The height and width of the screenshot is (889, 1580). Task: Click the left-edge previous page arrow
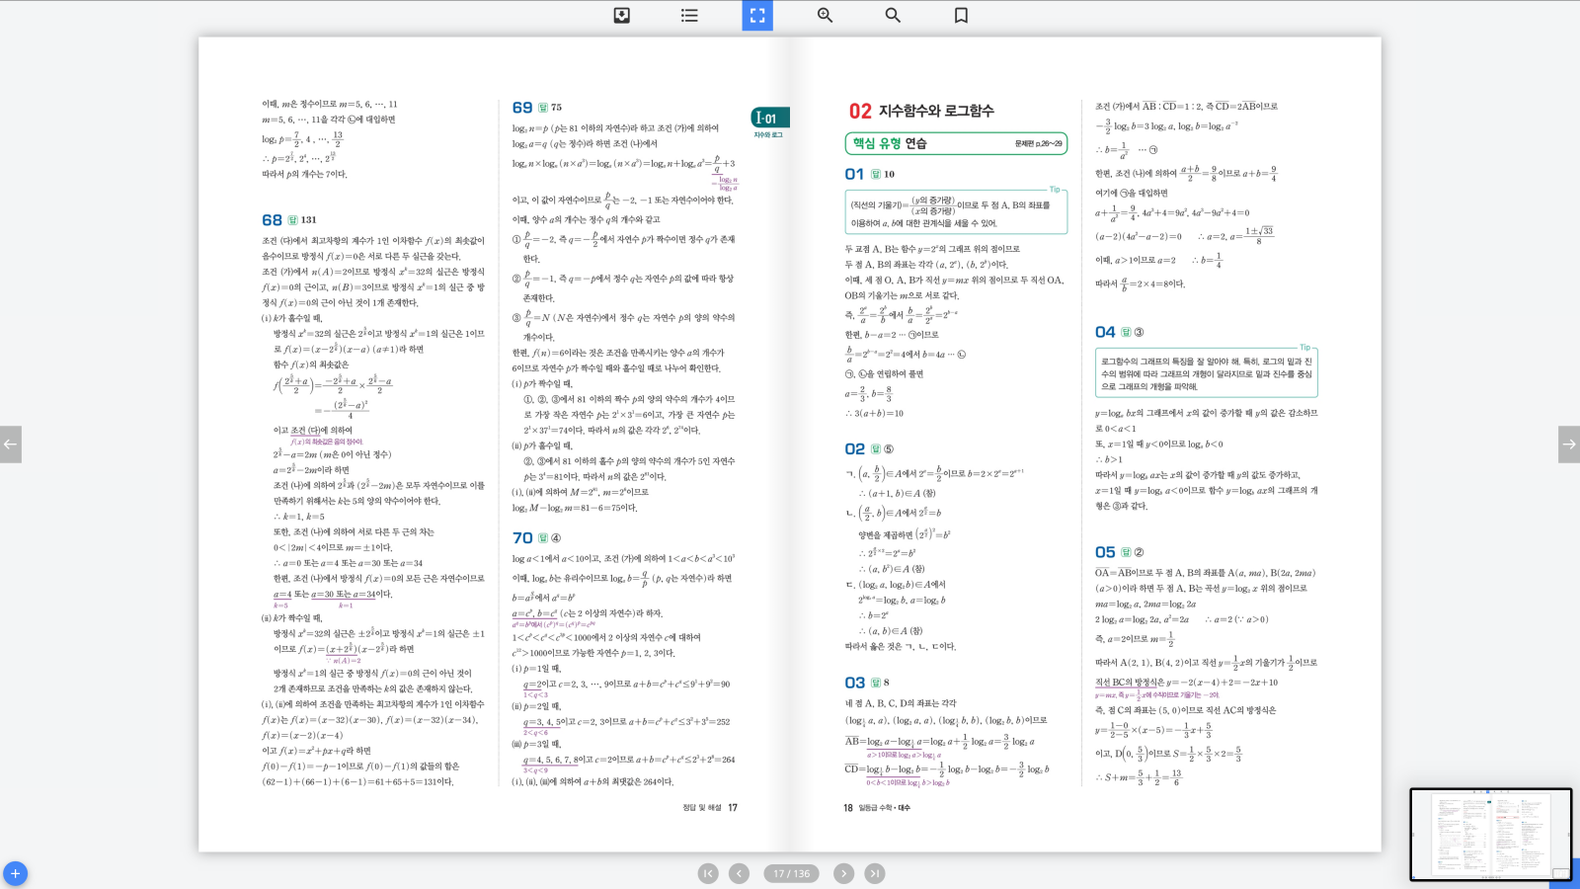11,444
